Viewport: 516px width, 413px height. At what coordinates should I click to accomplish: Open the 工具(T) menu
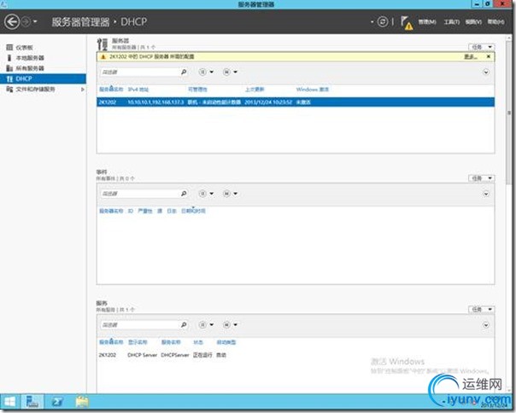click(451, 22)
